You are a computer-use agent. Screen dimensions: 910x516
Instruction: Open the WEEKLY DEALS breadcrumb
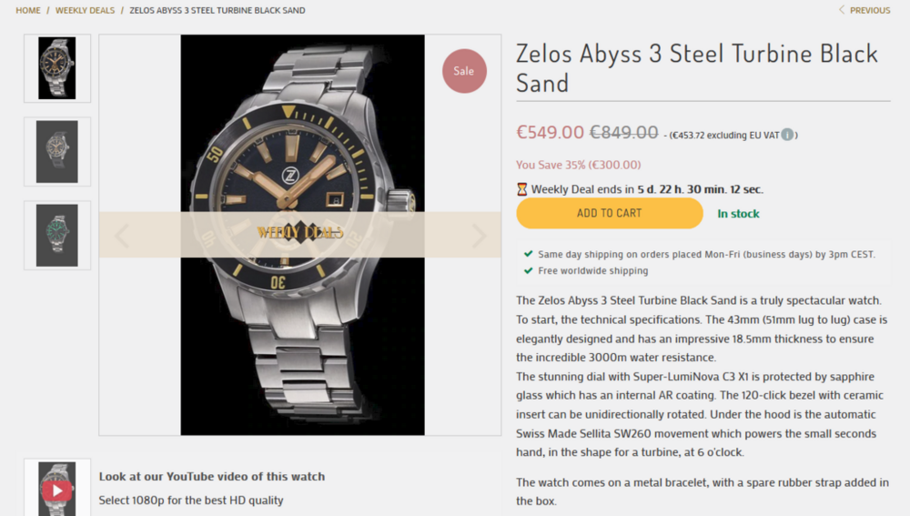pos(85,10)
